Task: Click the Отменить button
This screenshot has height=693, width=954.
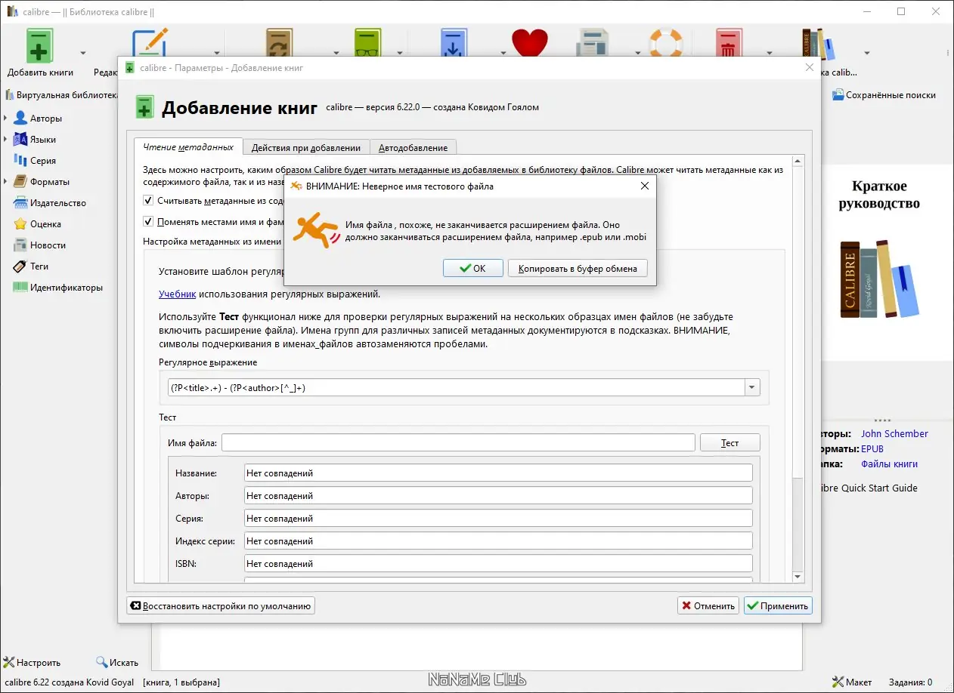Action: coord(708,605)
